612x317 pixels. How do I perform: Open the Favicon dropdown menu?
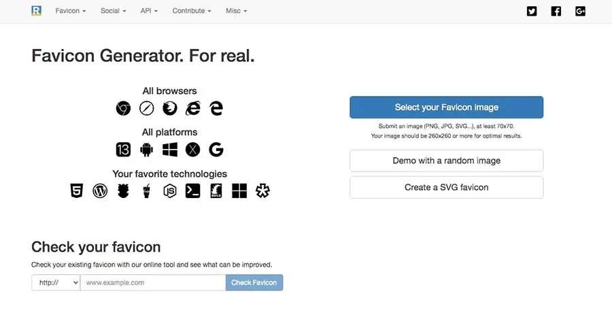[70, 12]
